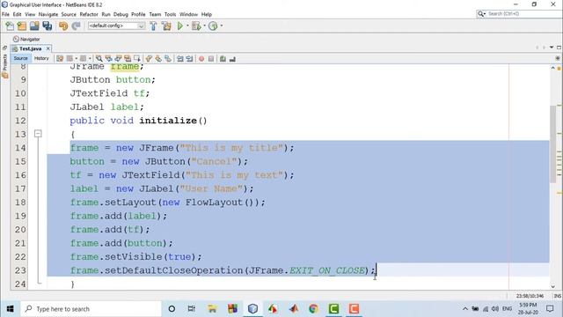563x317 pixels.
Task: Click the Comment icon in editor toolbar
Action: (x=223, y=59)
